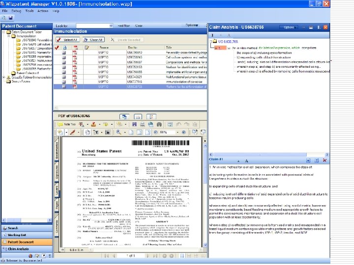Click the binoculars find icon in PDF toolbar
Viewport: 354px width, 265px height.
coord(159,124)
